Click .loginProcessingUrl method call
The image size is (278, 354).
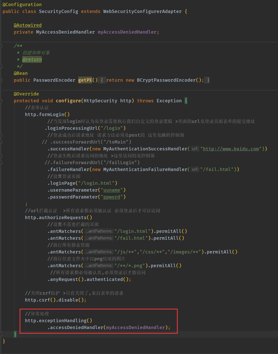(x=71, y=128)
